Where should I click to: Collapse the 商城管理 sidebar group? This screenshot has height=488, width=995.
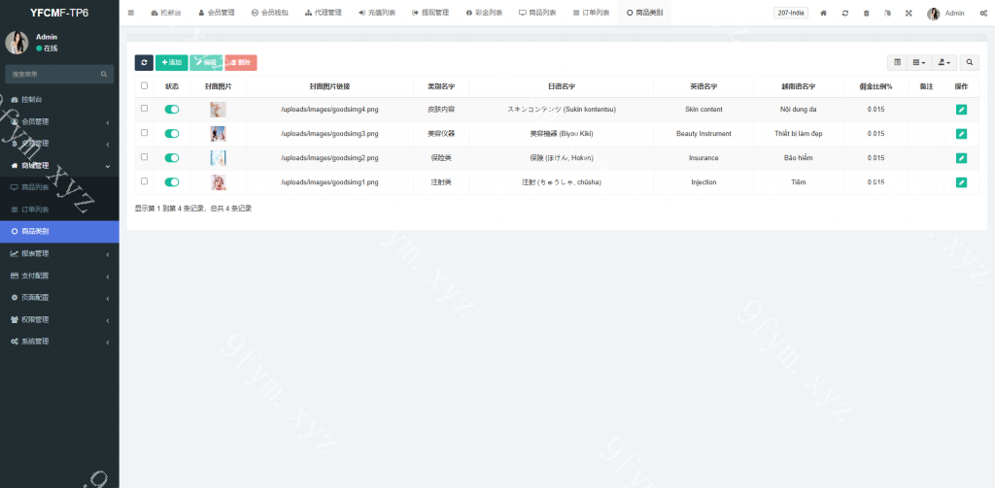(59, 165)
